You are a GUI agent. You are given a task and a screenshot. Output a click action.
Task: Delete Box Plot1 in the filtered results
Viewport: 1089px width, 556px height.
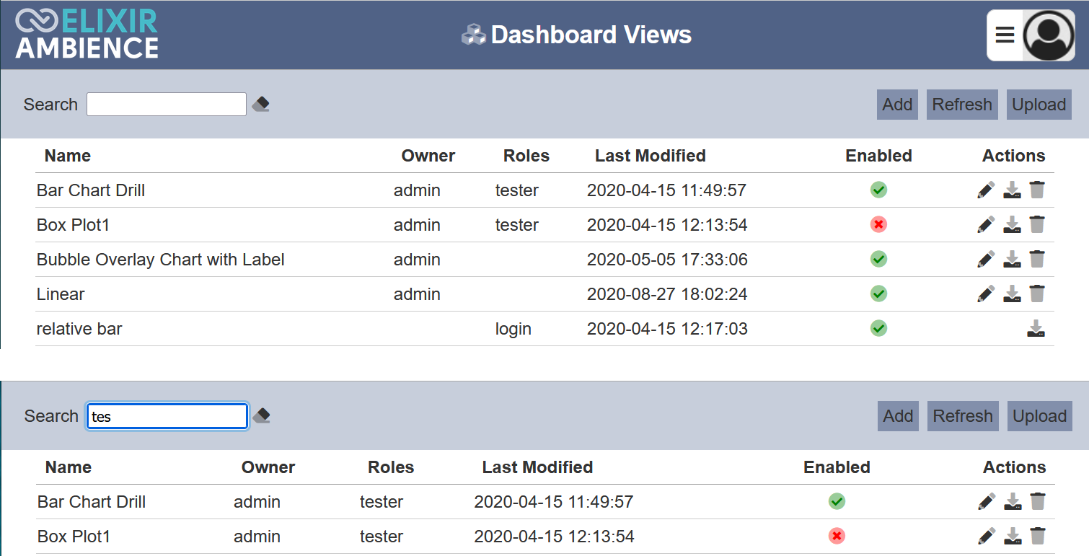(1038, 537)
